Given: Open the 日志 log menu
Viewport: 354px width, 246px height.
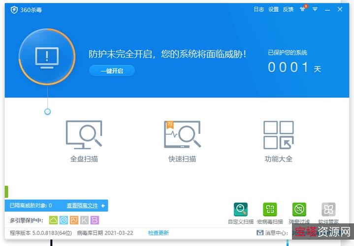Looking at the screenshot, I should click(x=258, y=9).
